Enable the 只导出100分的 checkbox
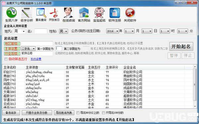 [103, 113]
